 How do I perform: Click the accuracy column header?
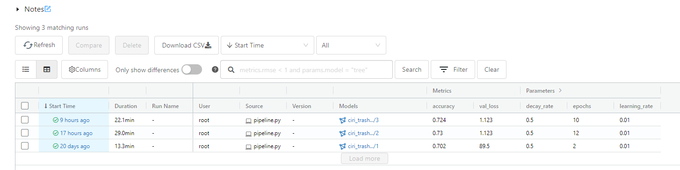[443, 106]
